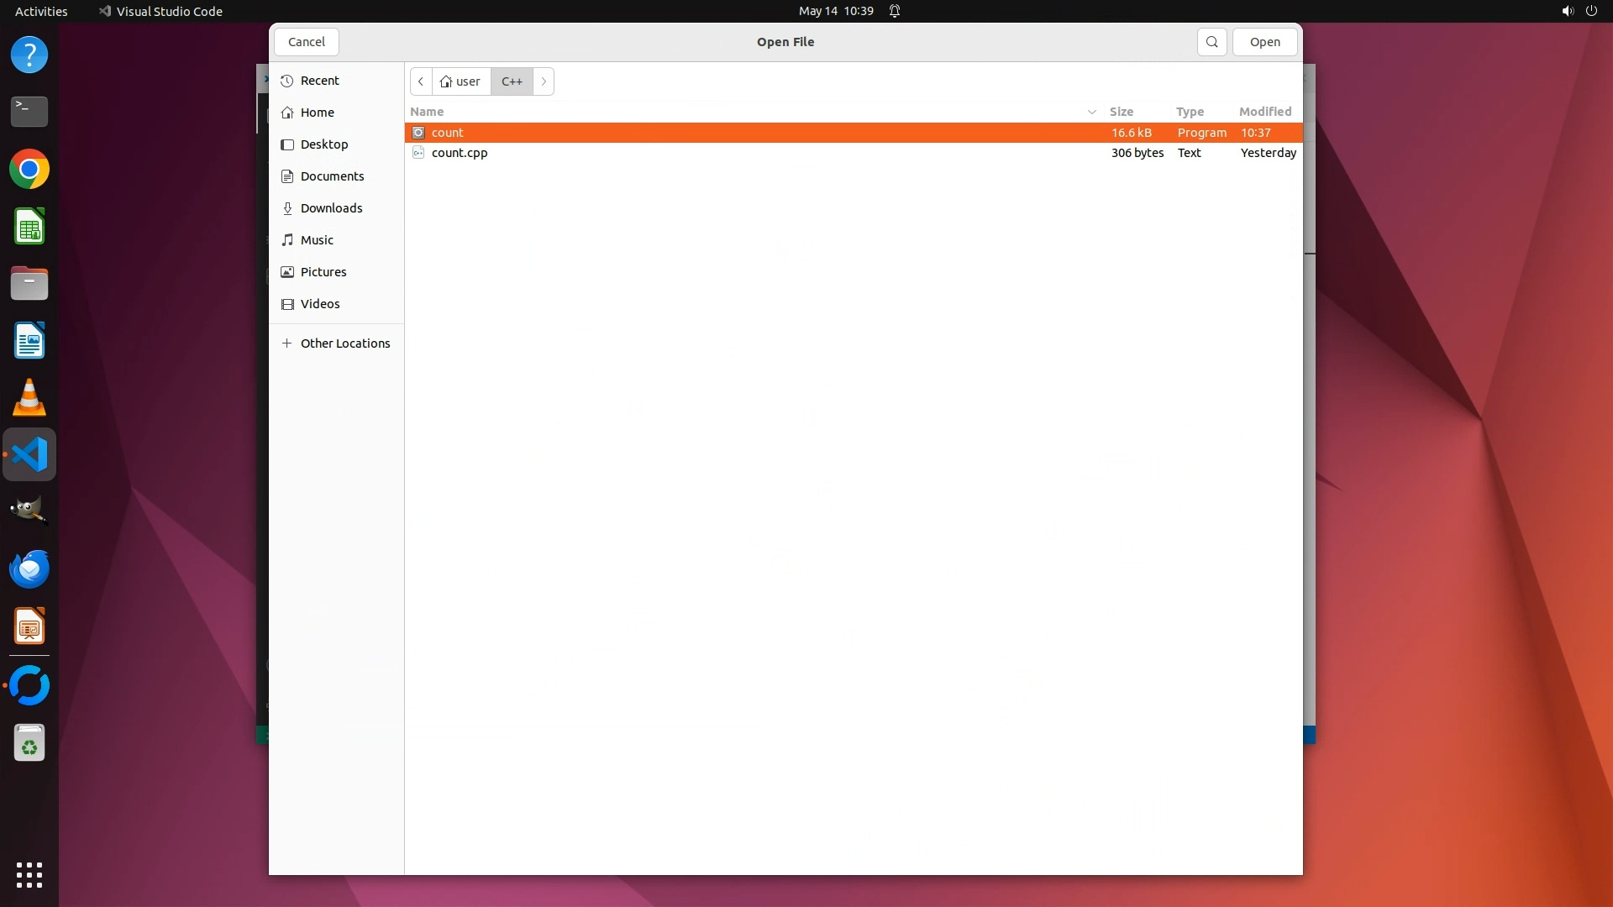Expand Other Locations in the sidebar
The image size is (1613, 907).
tap(344, 343)
